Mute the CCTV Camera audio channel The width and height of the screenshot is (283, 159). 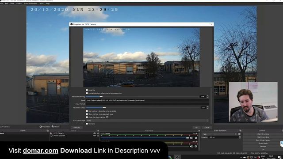[x=191, y=138]
